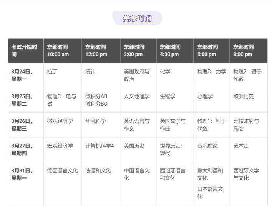The image size is (271, 210).
Task: Select the 微积分AB exam entry
Action: click(x=96, y=96)
